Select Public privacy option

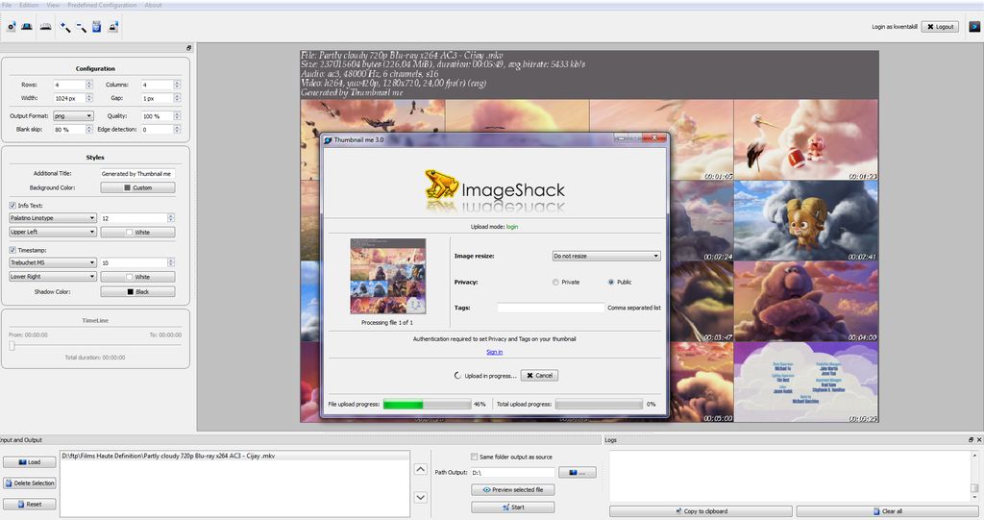click(x=610, y=282)
